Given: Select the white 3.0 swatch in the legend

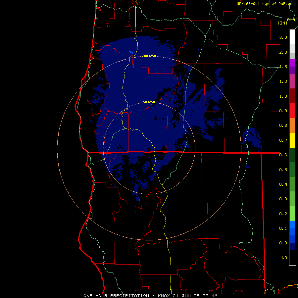Looking at the screenshot, I should click(x=292, y=37).
